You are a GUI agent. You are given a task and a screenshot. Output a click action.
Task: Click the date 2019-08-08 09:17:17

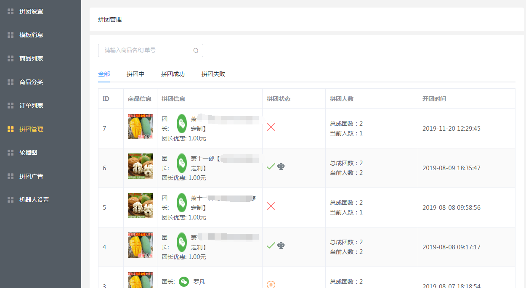coord(452,247)
